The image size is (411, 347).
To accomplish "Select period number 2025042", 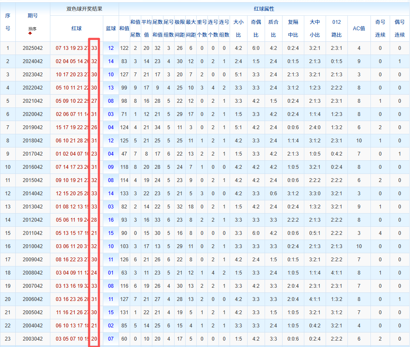I will click(x=32, y=48).
